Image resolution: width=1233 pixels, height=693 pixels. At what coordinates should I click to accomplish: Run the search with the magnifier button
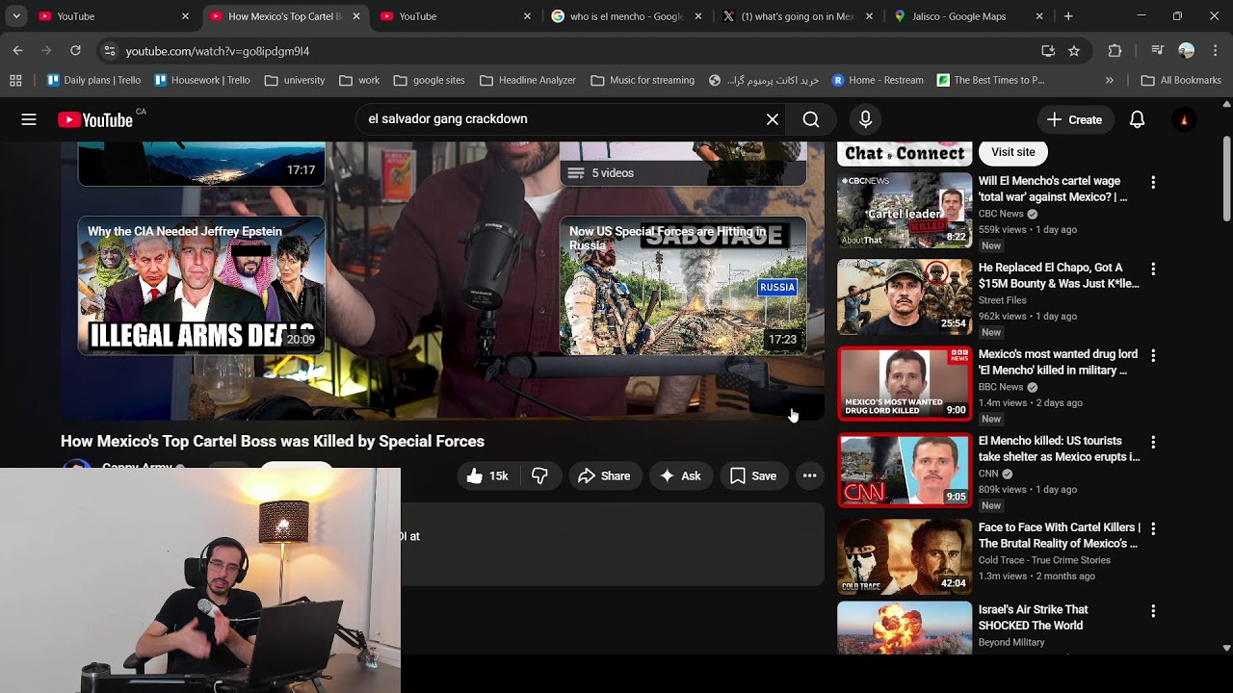(x=811, y=119)
